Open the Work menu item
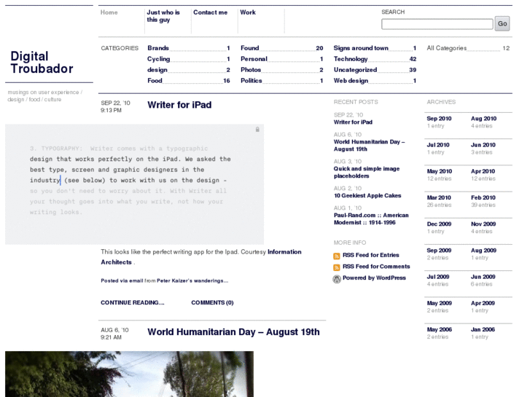The height and width of the screenshot is (397, 530). point(248,12)
